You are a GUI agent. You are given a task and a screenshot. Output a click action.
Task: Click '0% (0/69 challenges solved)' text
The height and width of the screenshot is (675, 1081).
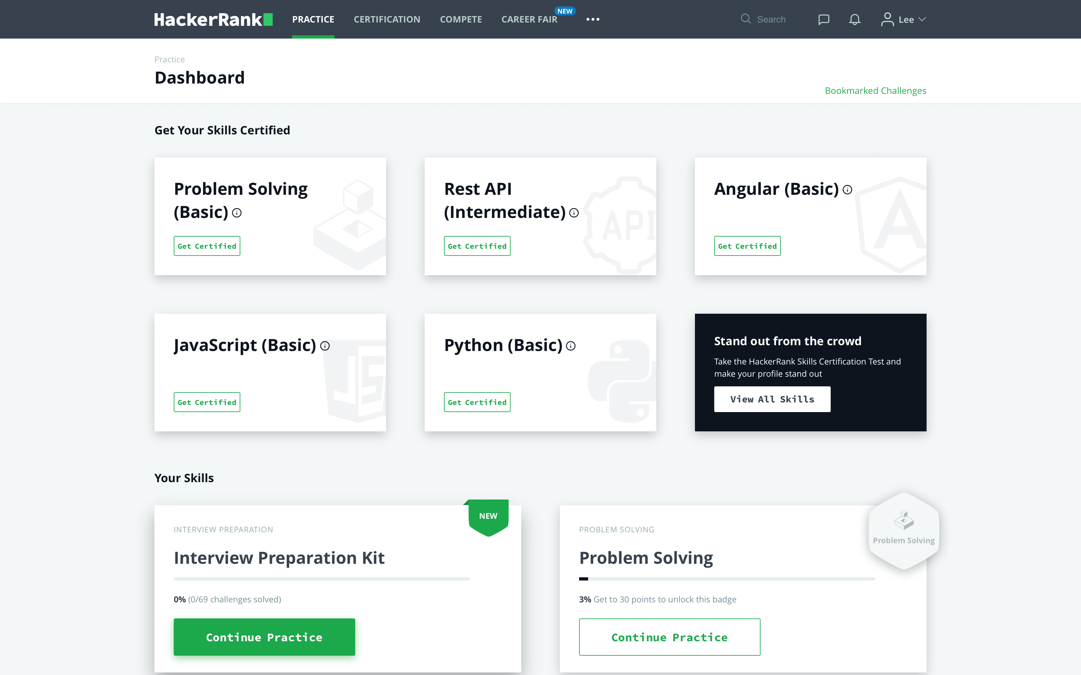point(227,599)
